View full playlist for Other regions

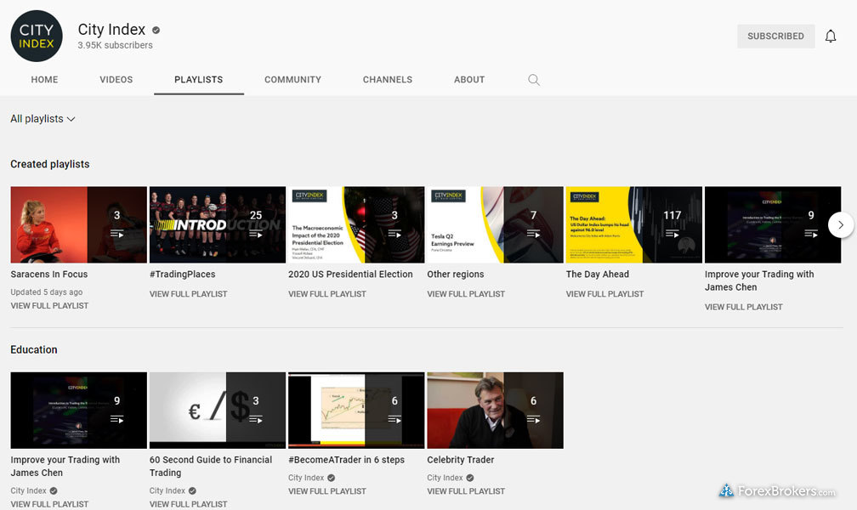[x=466, y=294]
